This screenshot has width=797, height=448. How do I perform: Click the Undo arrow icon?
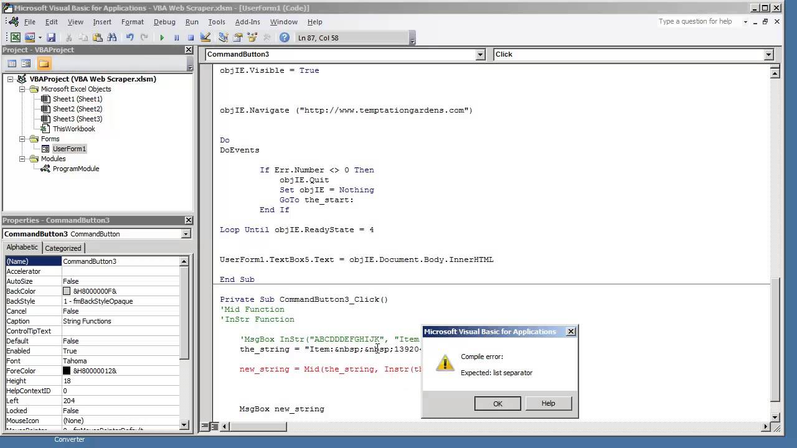(x=130, y=37)
